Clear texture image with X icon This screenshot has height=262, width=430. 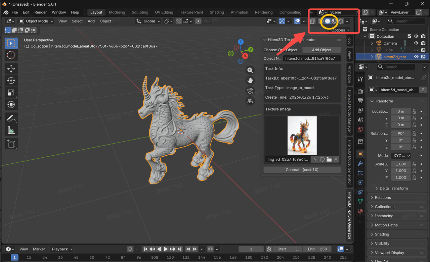(336, 159)
